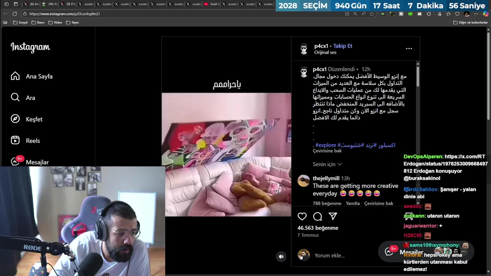Open thejellymill commenter profile
Viewport: 491px width, 276px height.
pyautogui.click(x=326, y=178)
